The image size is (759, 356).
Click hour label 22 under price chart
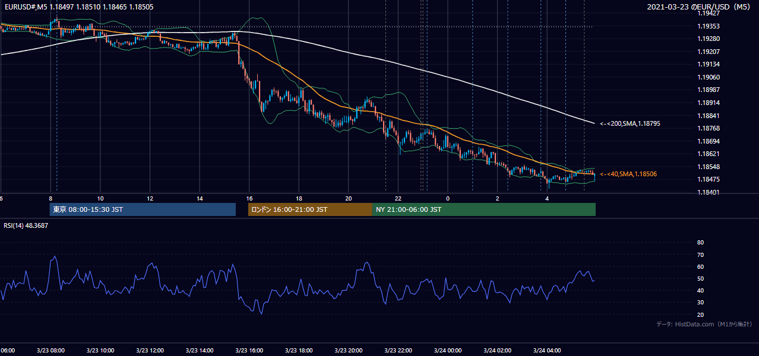tap(399, 198)
